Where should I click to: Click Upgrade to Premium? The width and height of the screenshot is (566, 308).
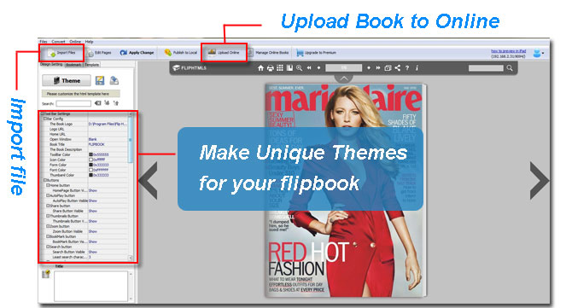point(316,53)
